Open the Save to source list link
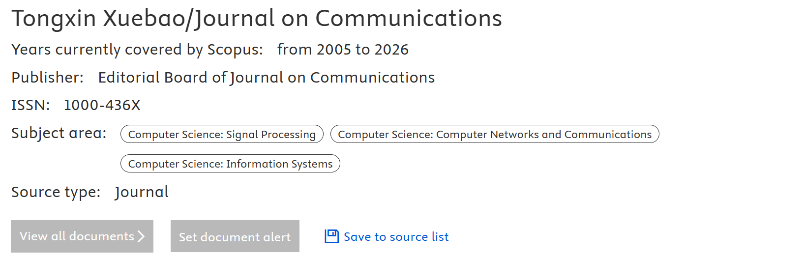Screen dimensions: 803x257 396,237
